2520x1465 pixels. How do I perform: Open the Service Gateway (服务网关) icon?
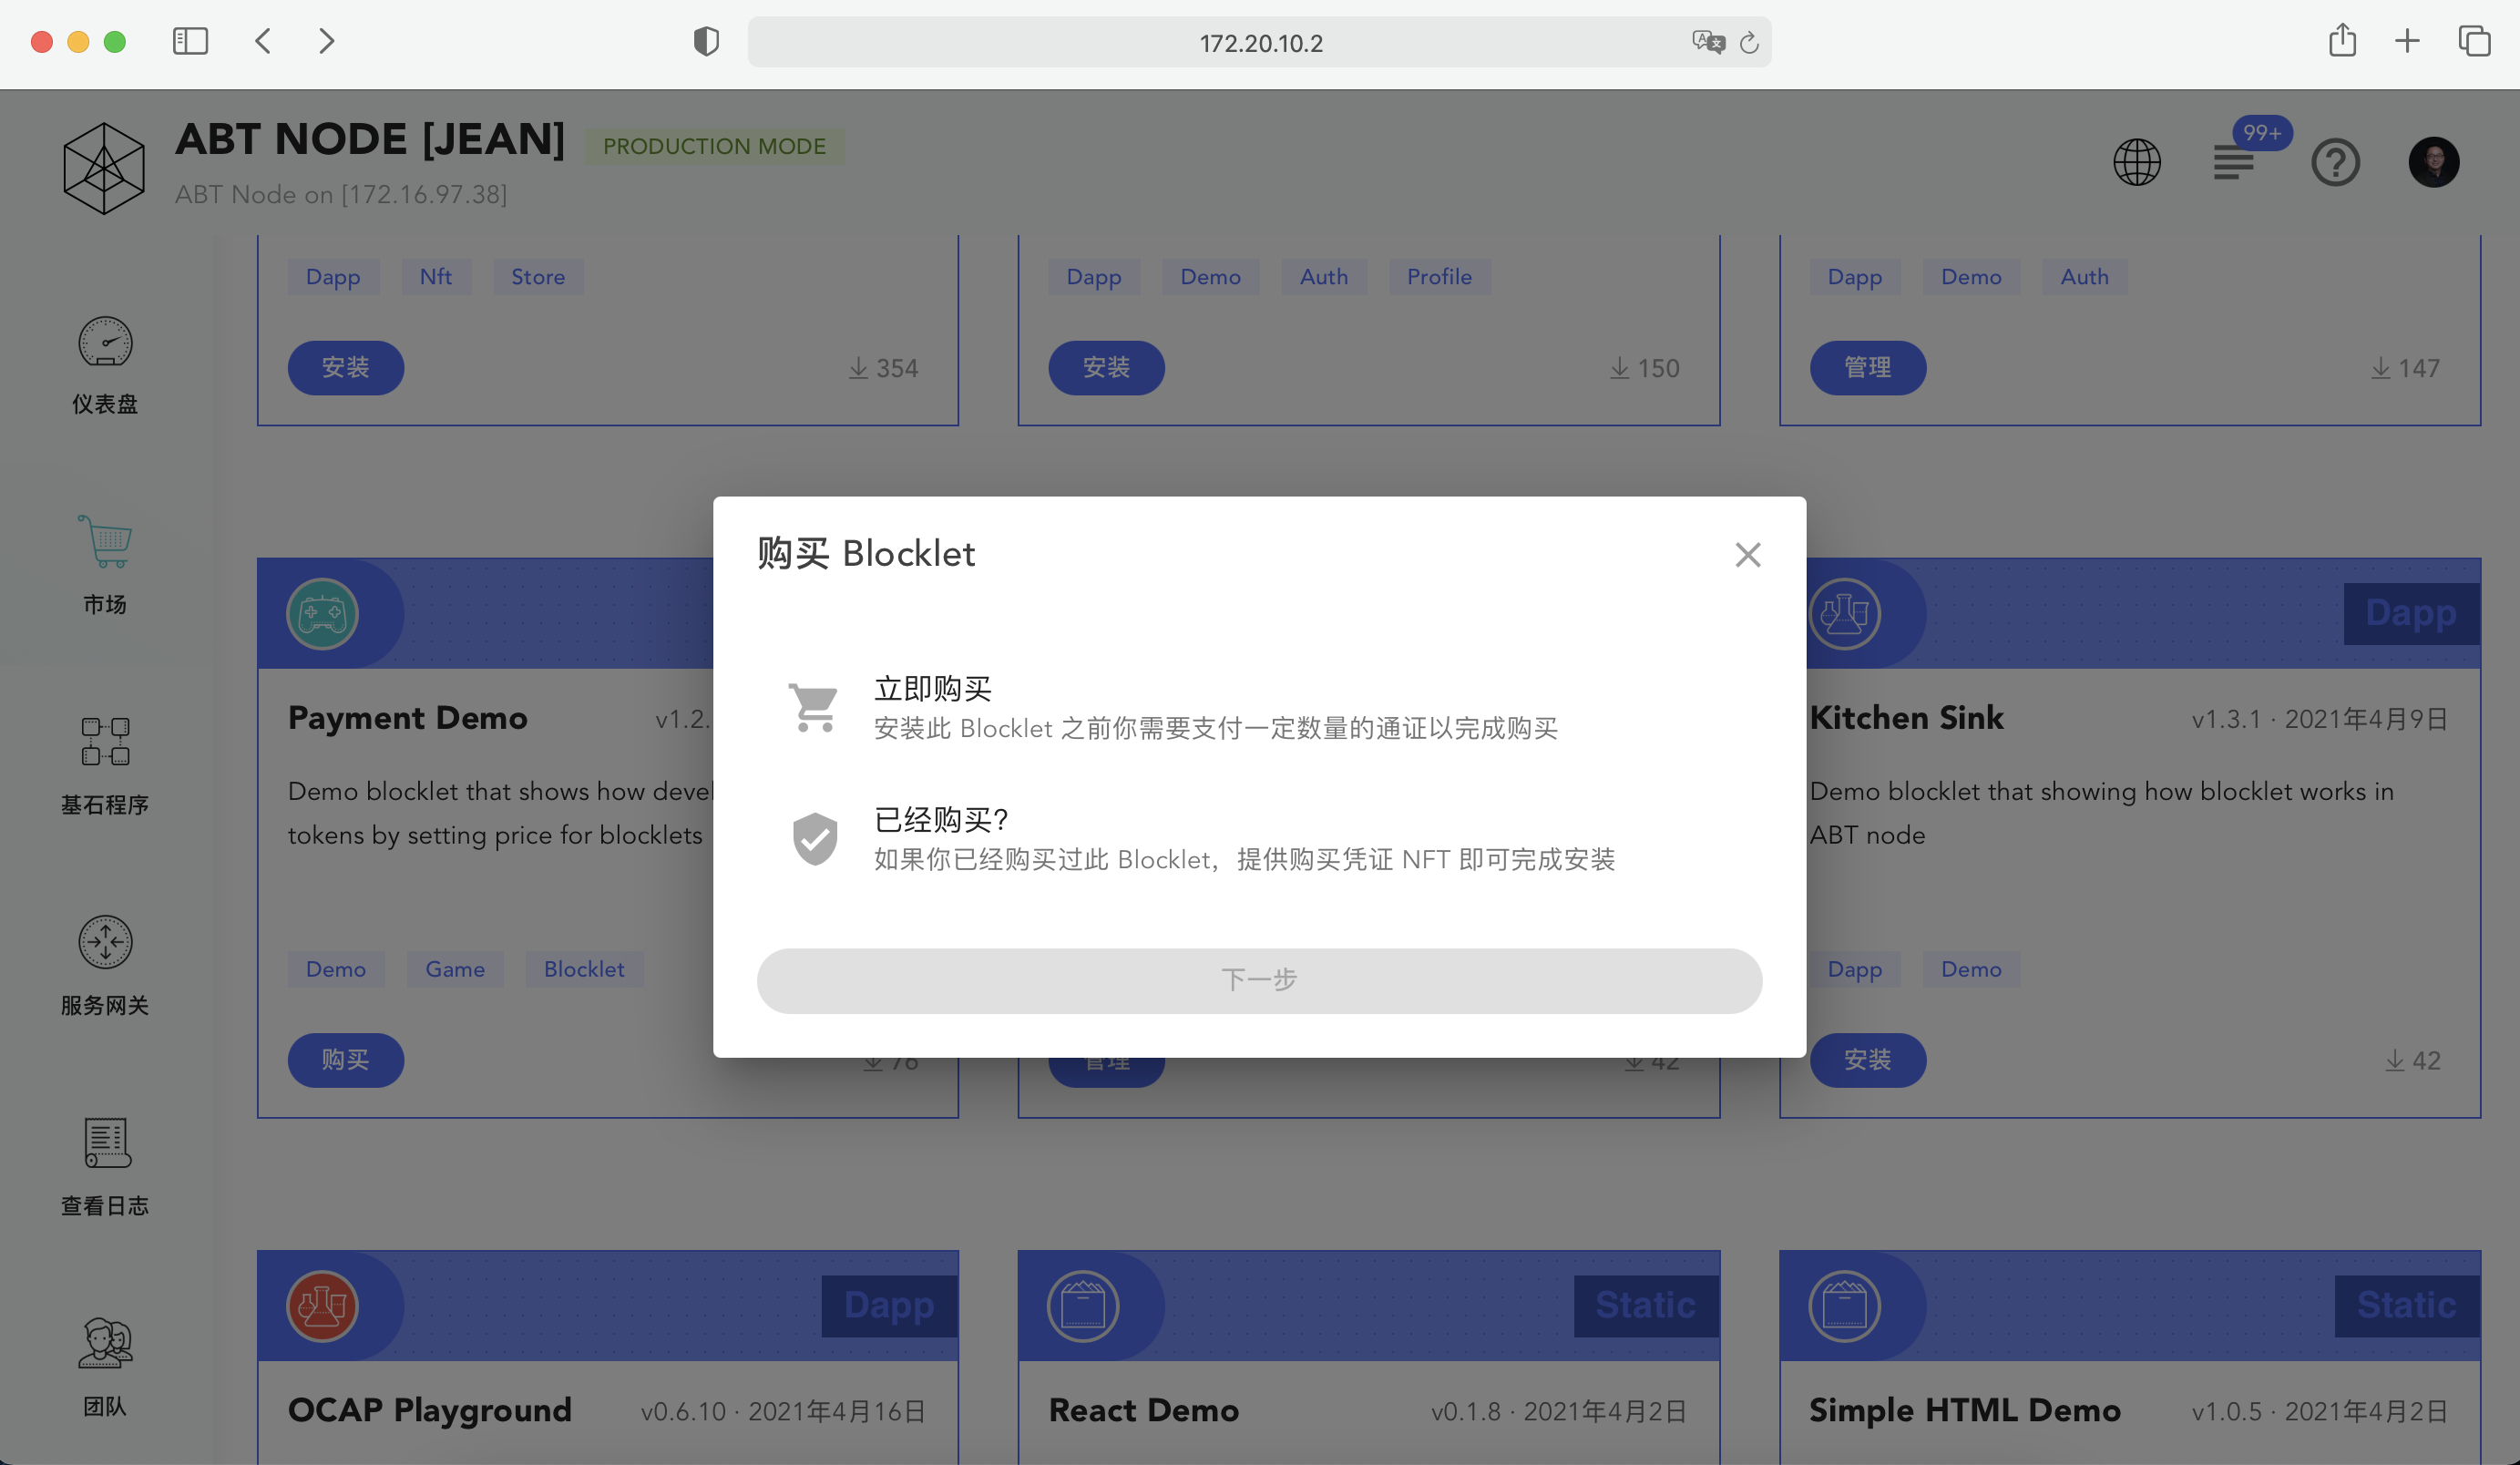click(105, 942)
